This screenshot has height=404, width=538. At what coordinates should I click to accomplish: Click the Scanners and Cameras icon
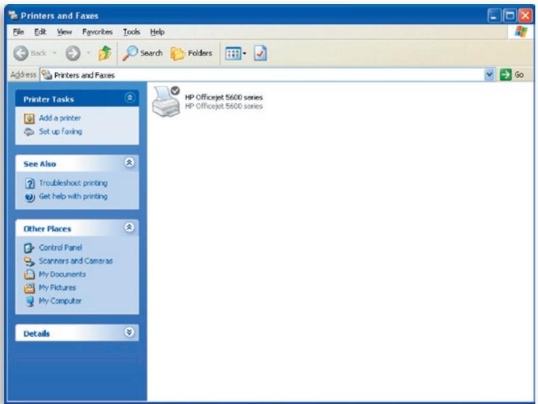[29, 261]
